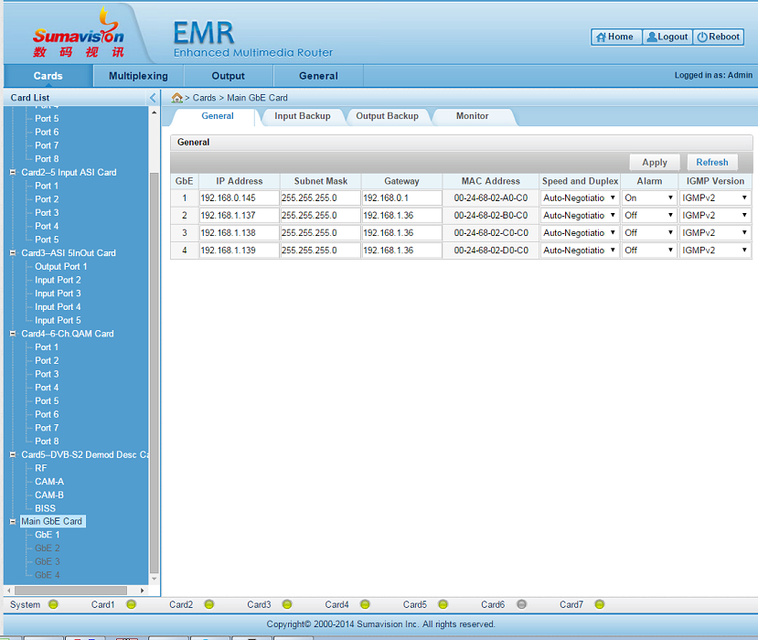Viewport: 758px width, 640px height.
Task: Collapse the Card3–ASI 5InOut Card node
Action: tap(13, 253)
